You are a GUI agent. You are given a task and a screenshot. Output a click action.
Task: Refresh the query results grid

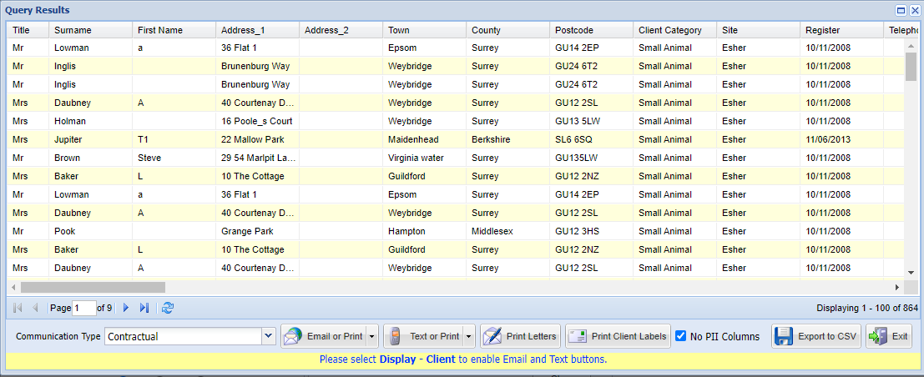tap(168, 308)
